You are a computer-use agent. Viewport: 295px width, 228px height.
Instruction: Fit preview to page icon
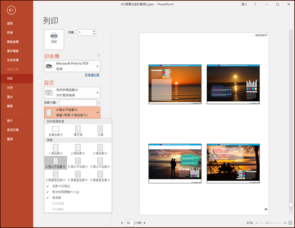tap(290, 223)
